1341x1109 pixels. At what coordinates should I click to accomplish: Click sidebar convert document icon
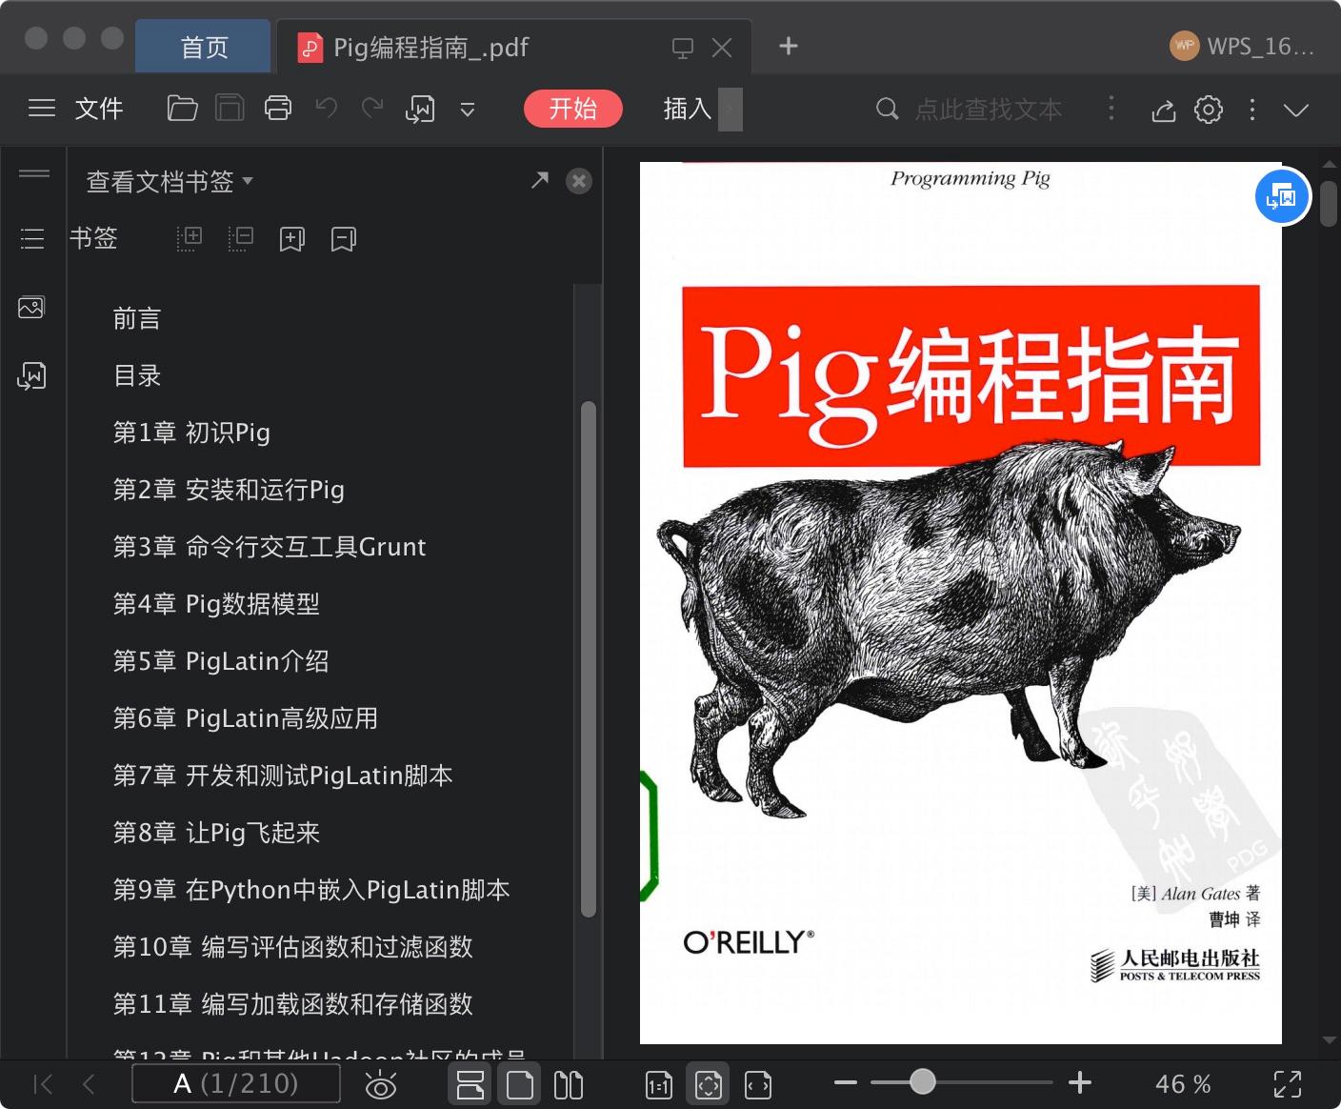[x=31, y=375]
